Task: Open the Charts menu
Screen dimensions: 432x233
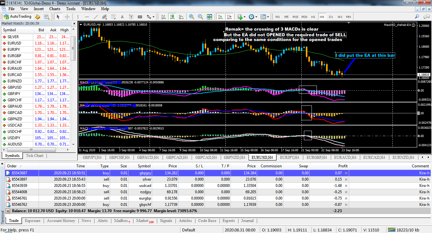Action: coord(55,9)
